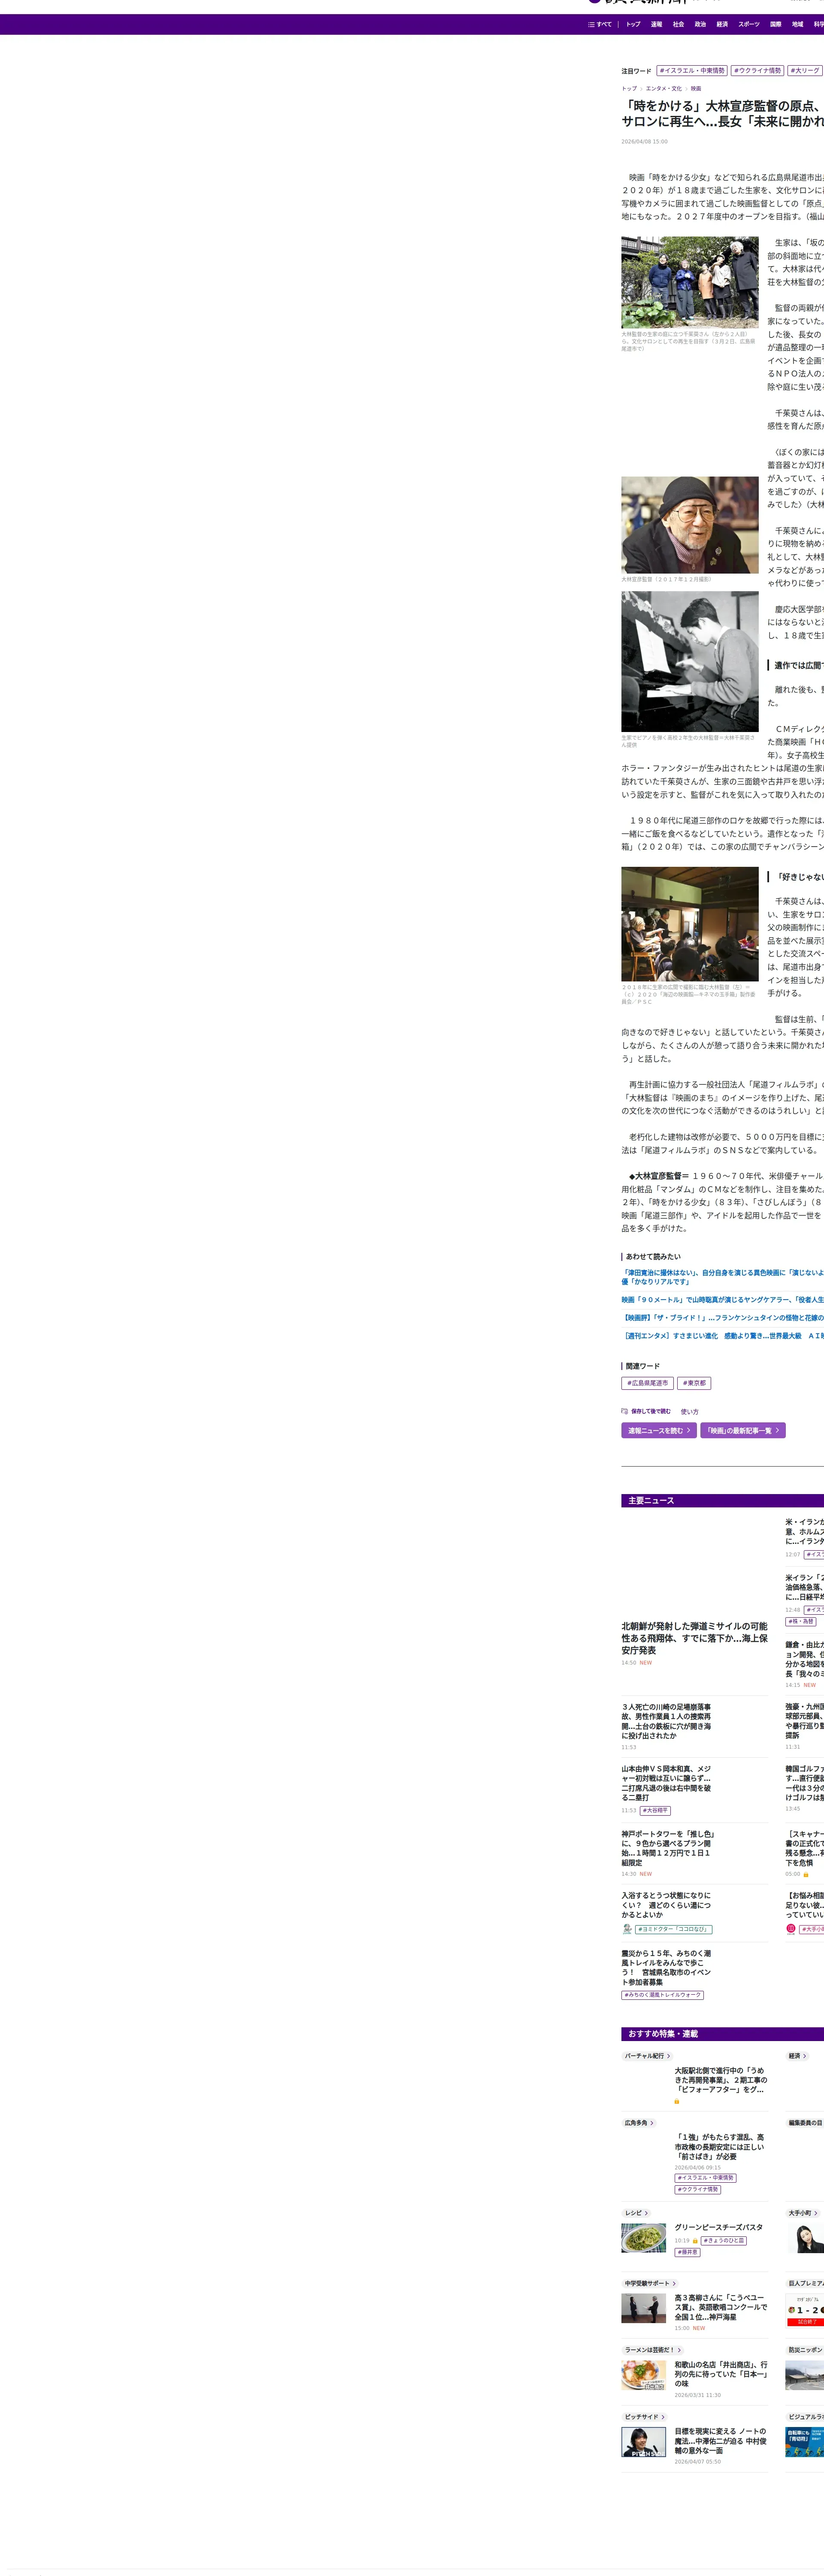Click the #東京都 related tag

tap(694, 1383)
